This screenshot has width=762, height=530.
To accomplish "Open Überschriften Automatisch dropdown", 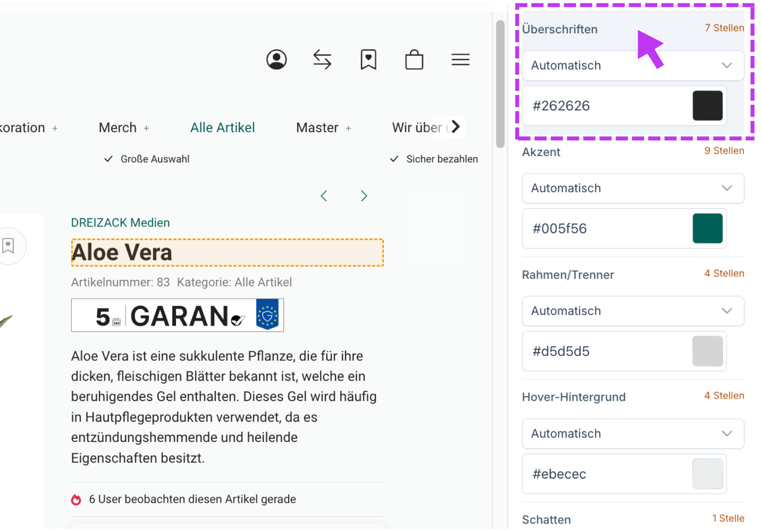I will pyautogui.click(x=633, y=65).
